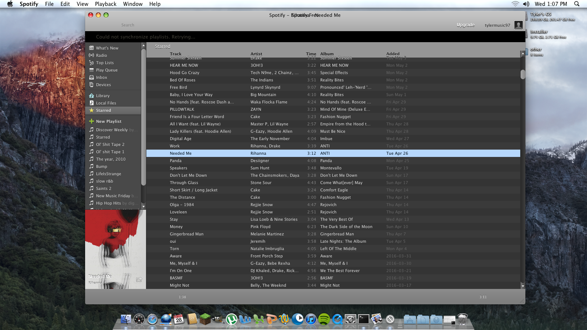
Task: Open the File menu
Action: pos(49,4)
